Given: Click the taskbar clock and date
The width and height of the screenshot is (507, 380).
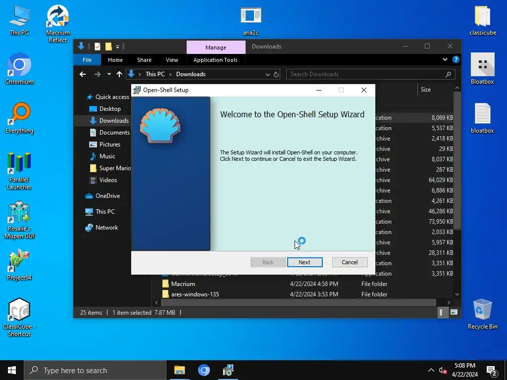Looking at the screenshot, I should [464, 370].
